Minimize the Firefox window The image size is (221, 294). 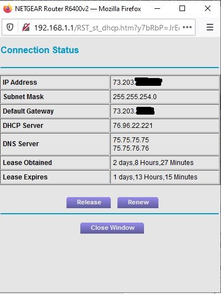[157, 9]
